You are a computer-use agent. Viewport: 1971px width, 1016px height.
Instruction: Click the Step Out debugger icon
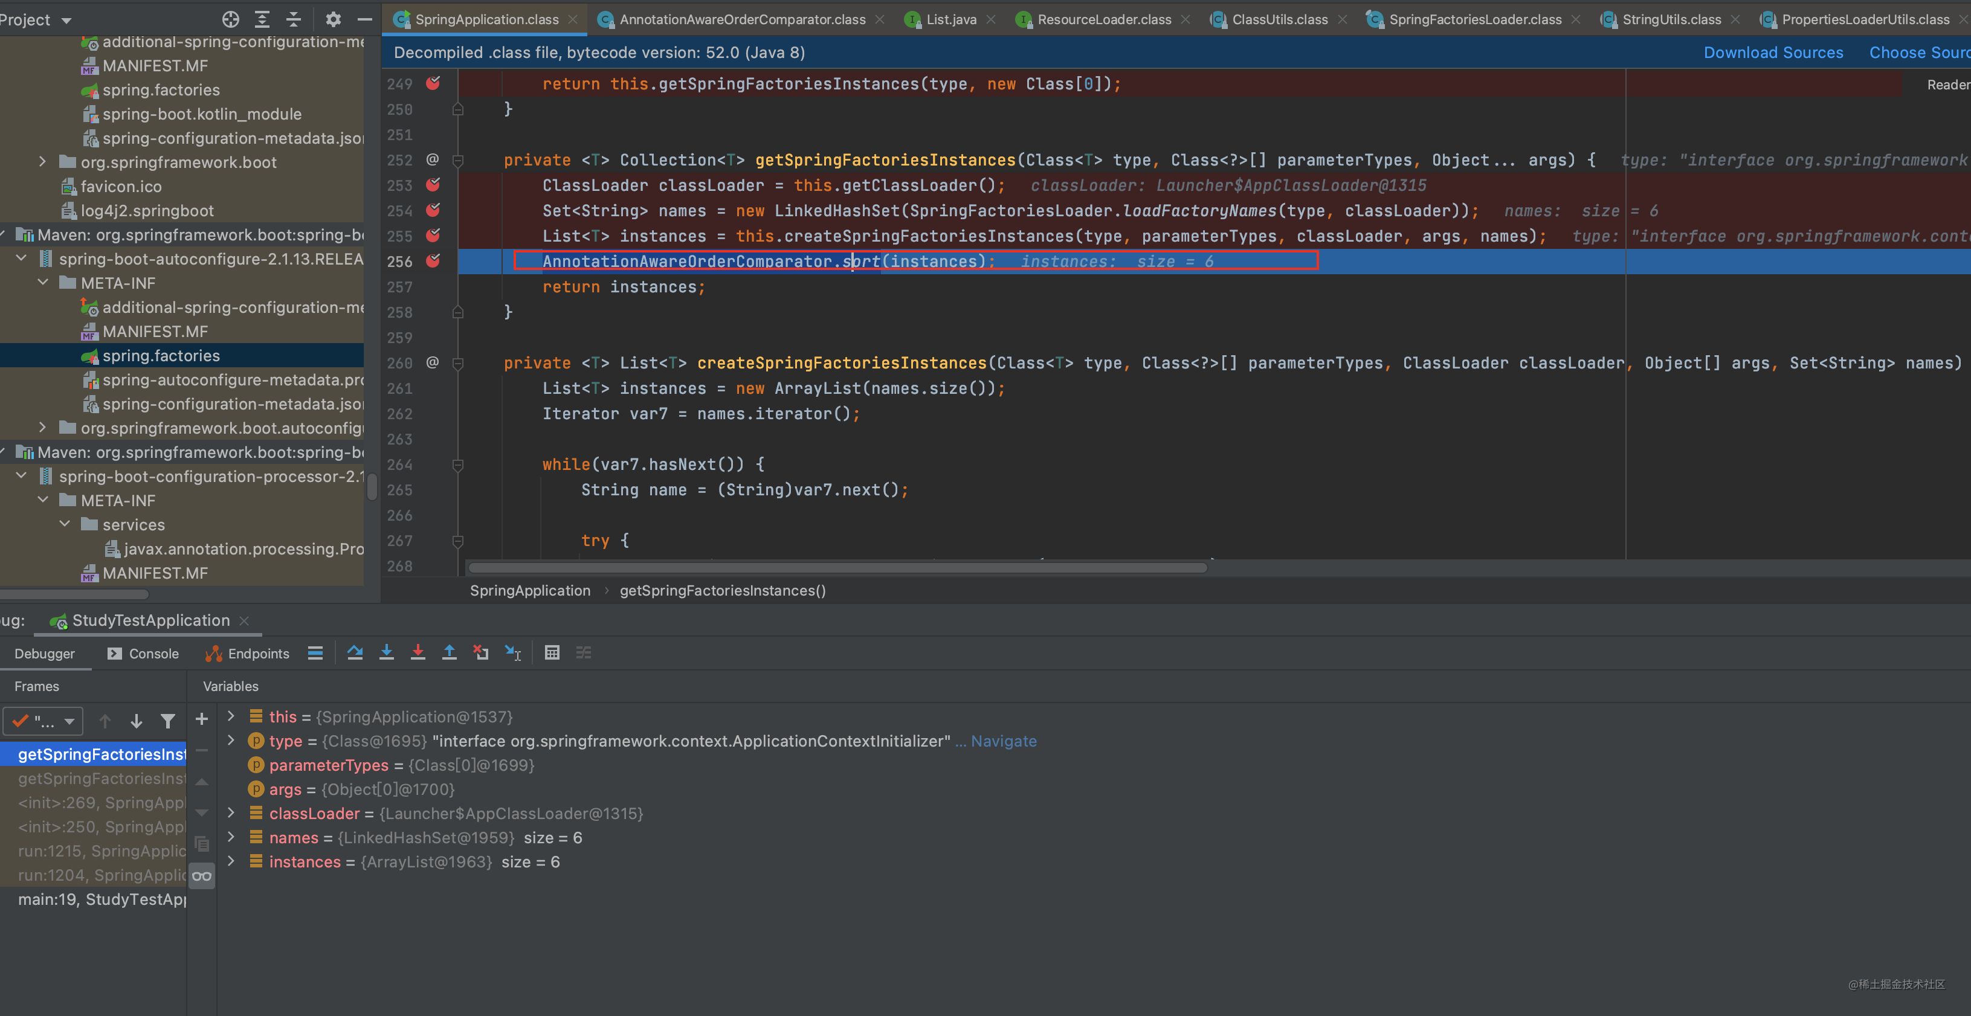point(449,652)
